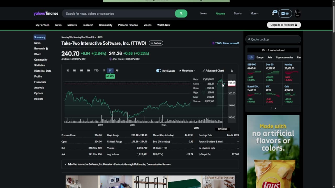Click the Finance link in top header

coord(220,14)
